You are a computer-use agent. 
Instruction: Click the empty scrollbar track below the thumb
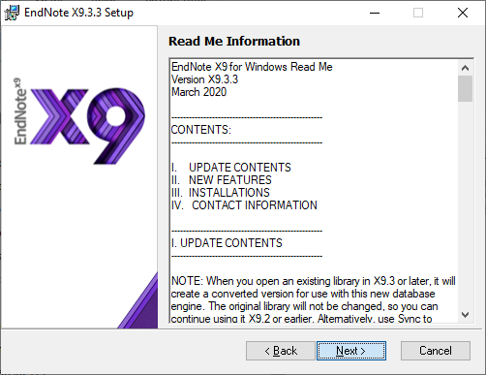tap(465, 204)
